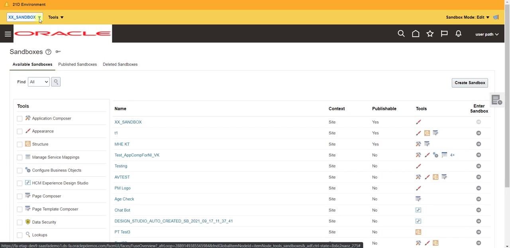Show more tools via 4+ in Test_AppCompForNI_VK row
Viewport: 510px width, 248px height.
452,155
